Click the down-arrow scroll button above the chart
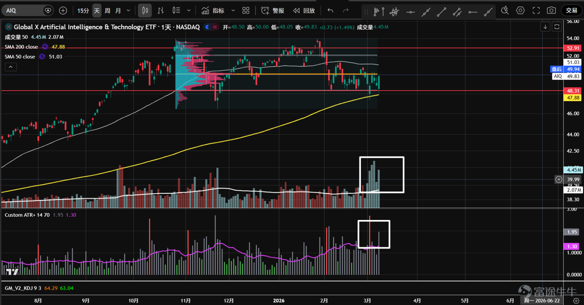The image size is (584, 305). point(545,27)
